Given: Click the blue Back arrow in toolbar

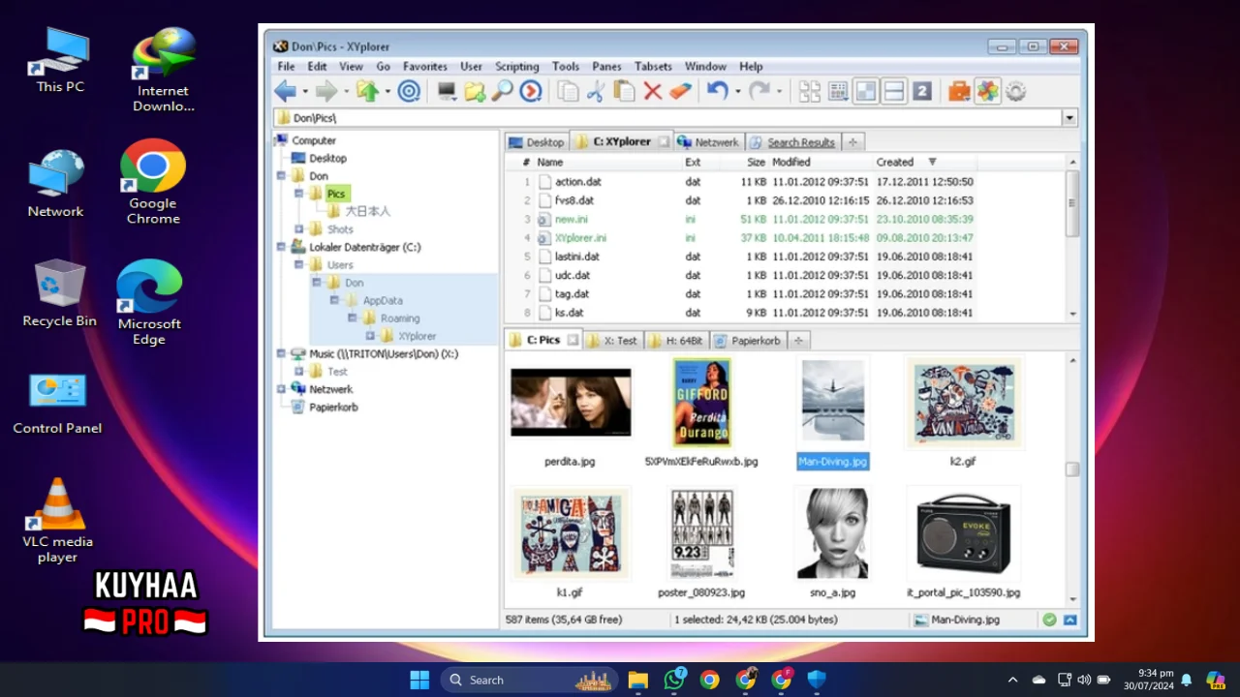Looking at the screenshot, I should coord(285,91).
